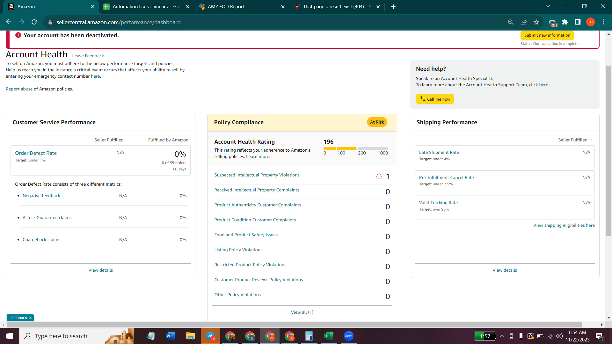Open the Chrome profile avatar

click(x=591, y=22)
